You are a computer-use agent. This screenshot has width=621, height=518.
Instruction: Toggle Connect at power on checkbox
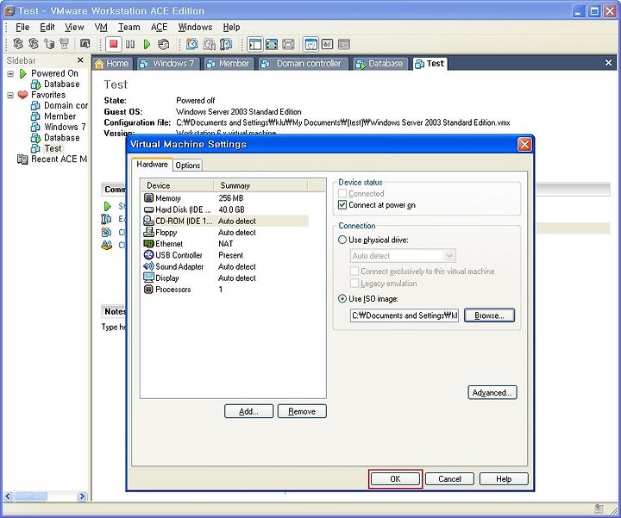tap(342, 205)
